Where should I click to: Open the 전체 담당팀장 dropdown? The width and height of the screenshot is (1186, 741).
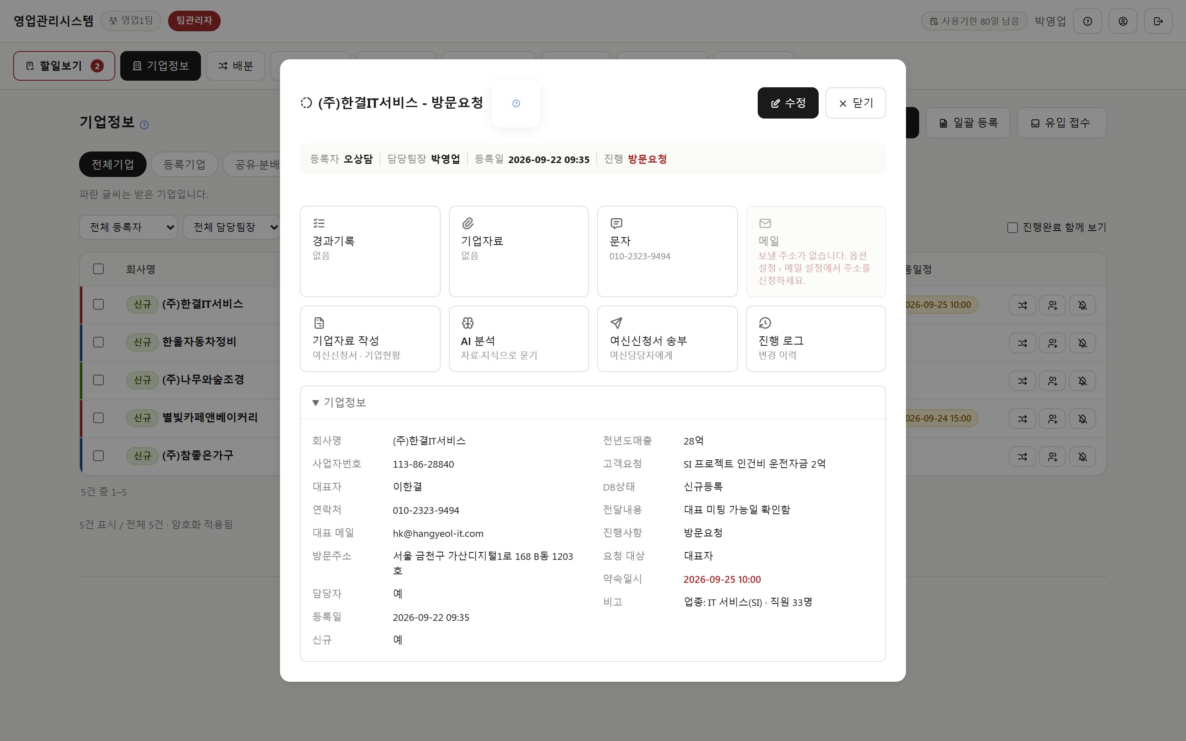[232, 227]
